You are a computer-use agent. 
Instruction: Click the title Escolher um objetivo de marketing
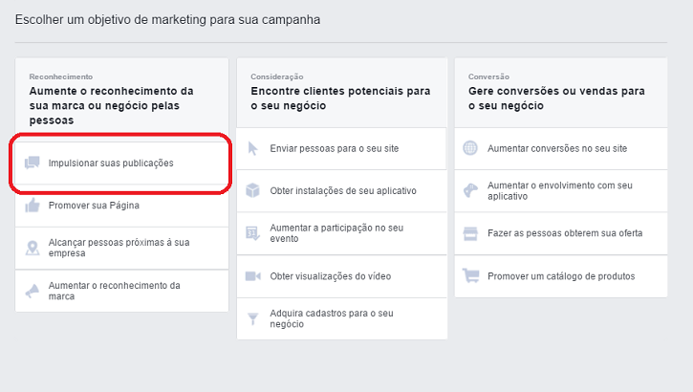(167, 20)
